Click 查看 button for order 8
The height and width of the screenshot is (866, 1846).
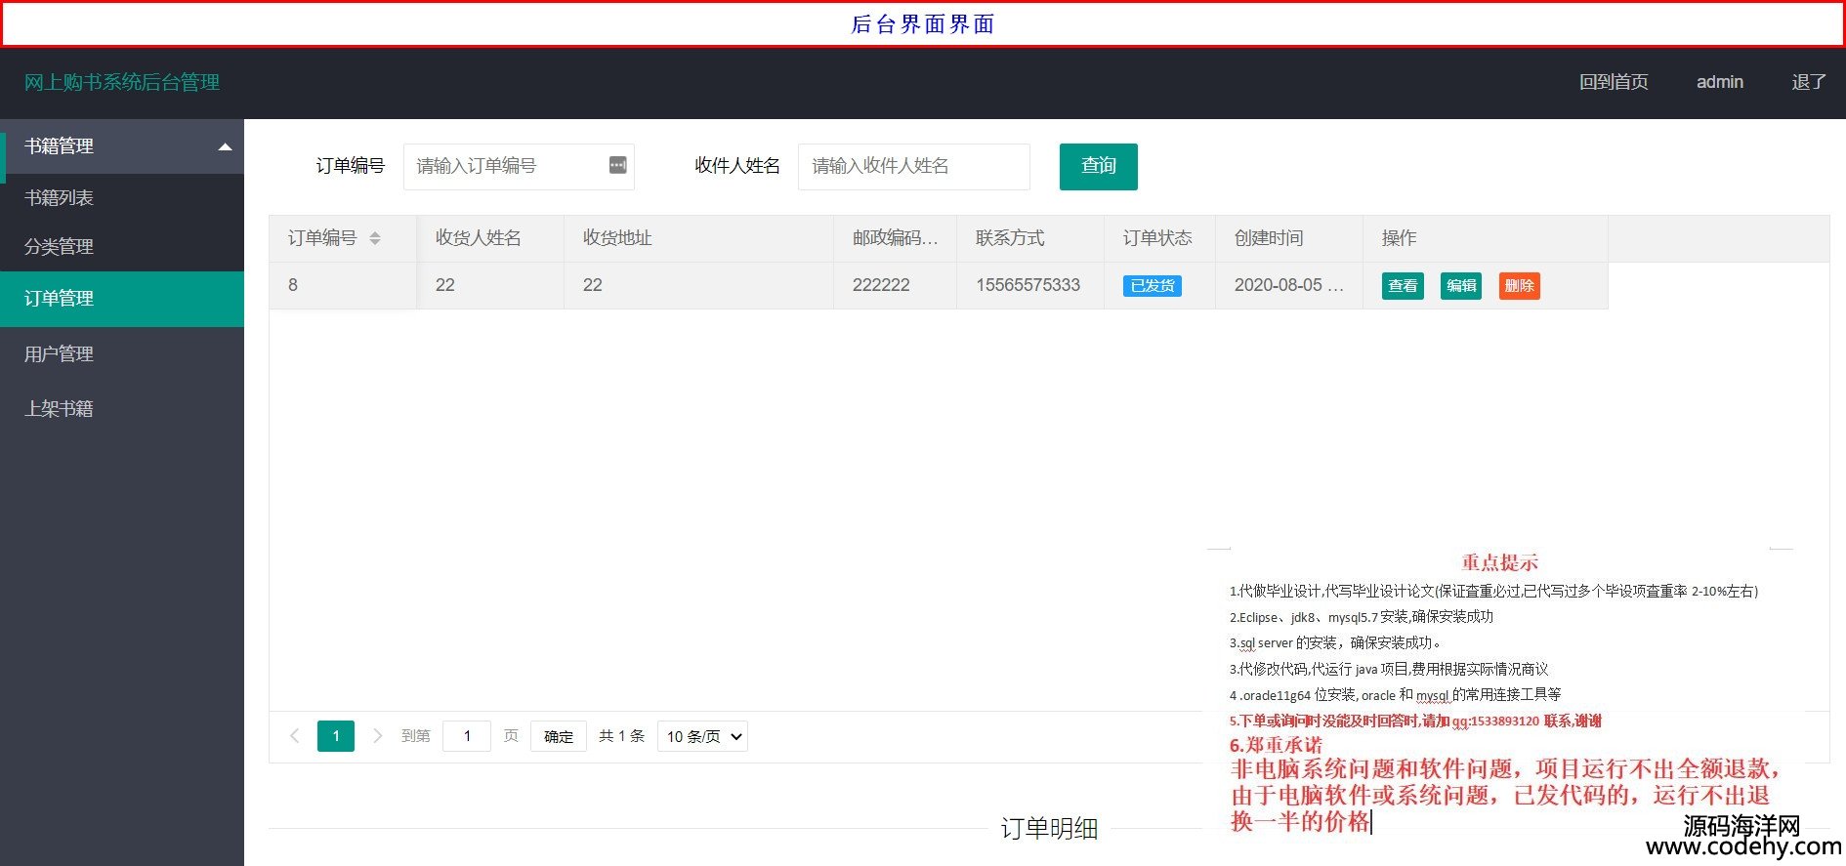pyautogui.click(x=1403, y=286)
